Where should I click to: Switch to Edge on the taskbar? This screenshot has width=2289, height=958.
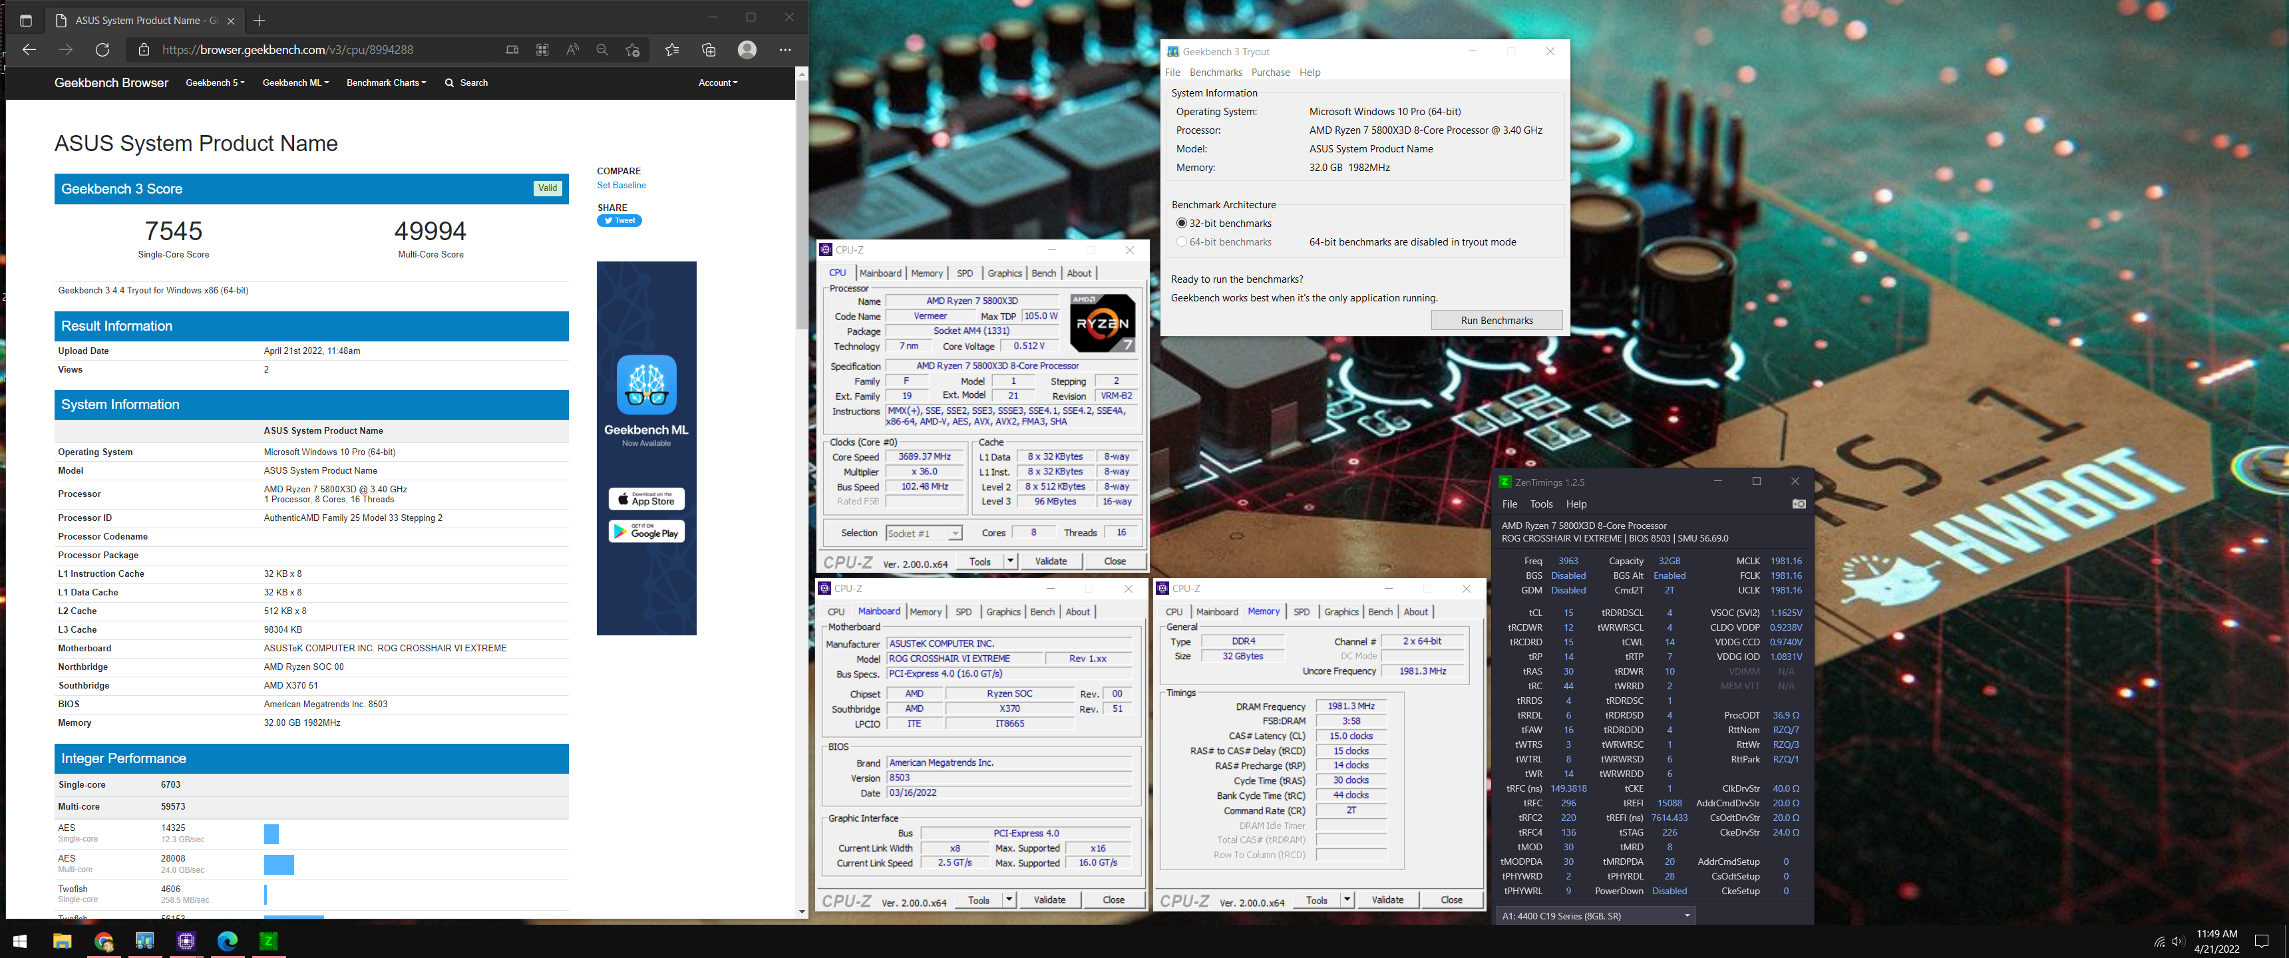point(228,941)
